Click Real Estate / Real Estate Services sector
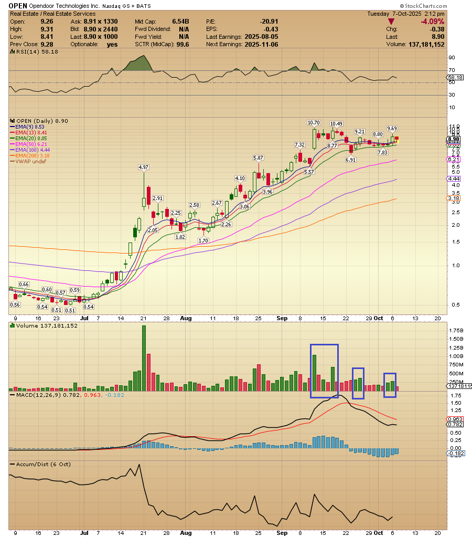This screenshot has height=537, width=472. (53, 14)
